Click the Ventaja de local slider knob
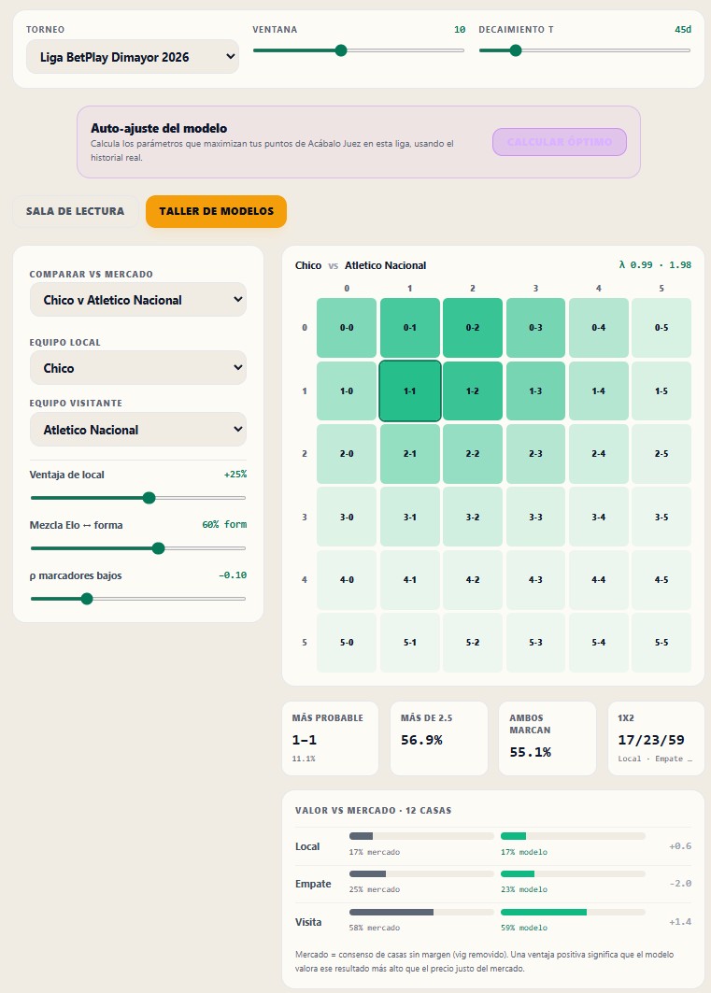Screen dimensions: 711x993 pyautogui.click(x=149, y=498)
